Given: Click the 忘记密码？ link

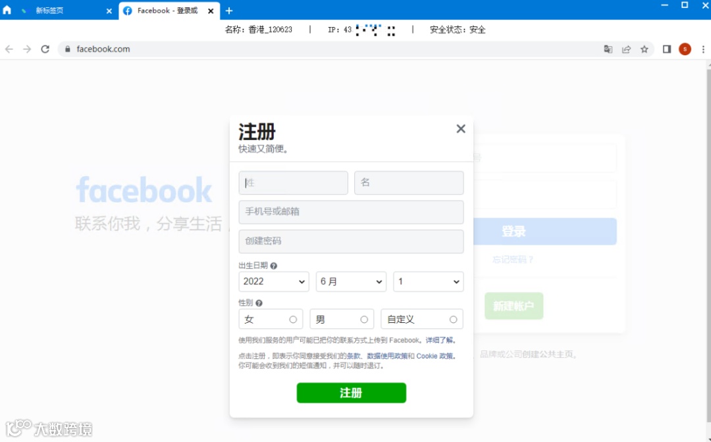Looking at the screenshot, I should coord(513,260).
